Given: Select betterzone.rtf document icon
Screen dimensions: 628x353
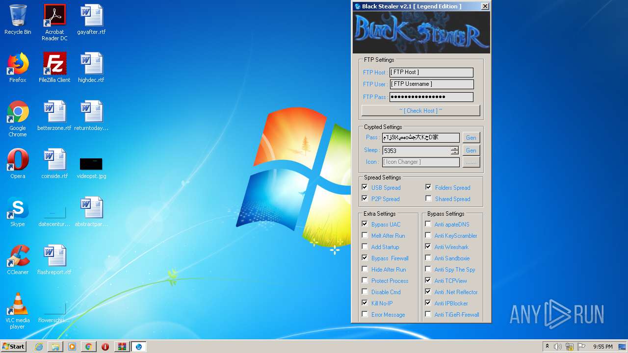Looking at the screenshot, I should 54,116.
